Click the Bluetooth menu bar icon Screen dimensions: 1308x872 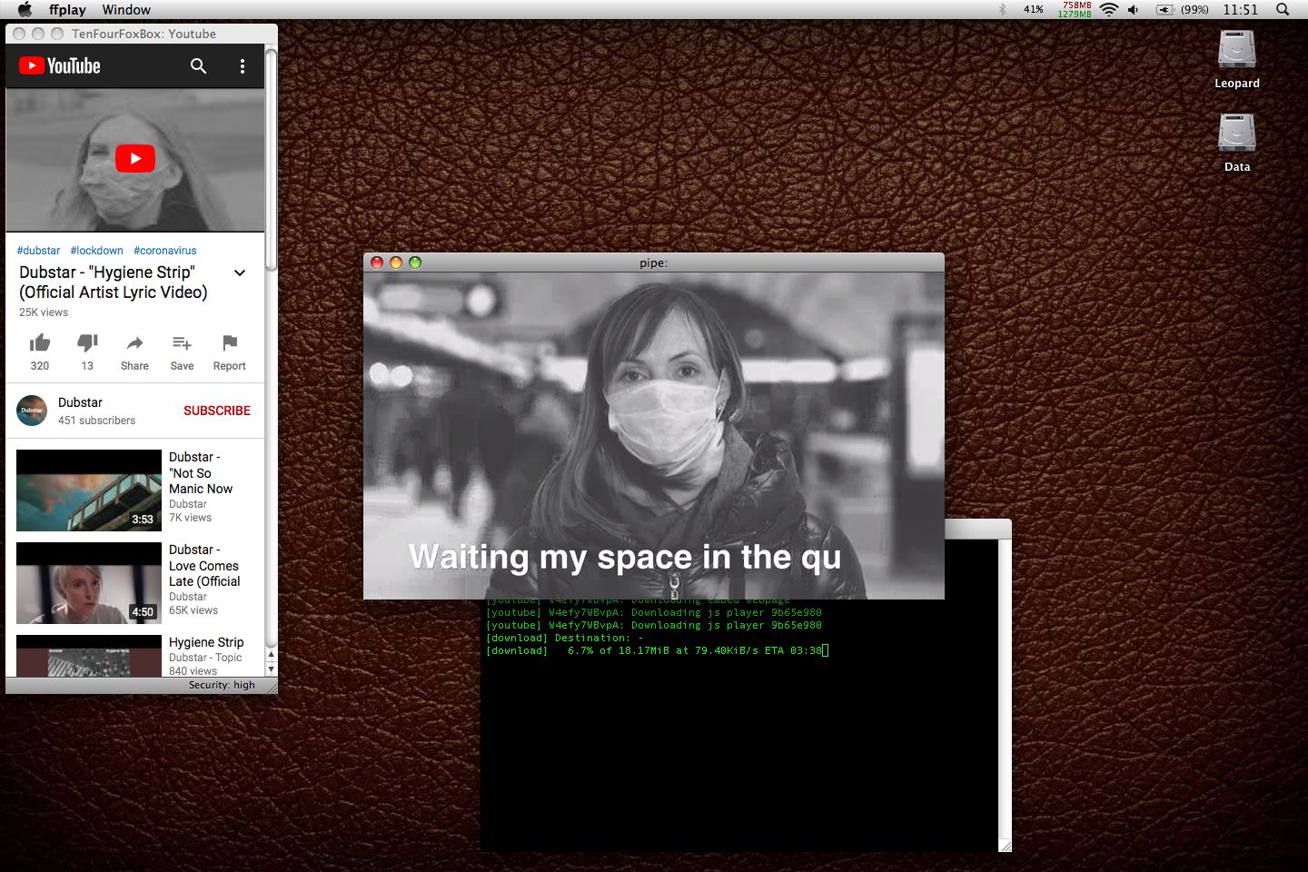[1003, 9]
